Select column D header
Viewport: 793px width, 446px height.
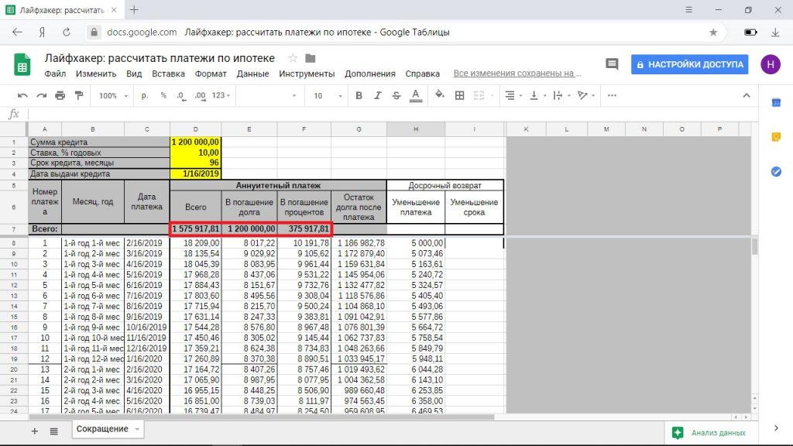195,129
